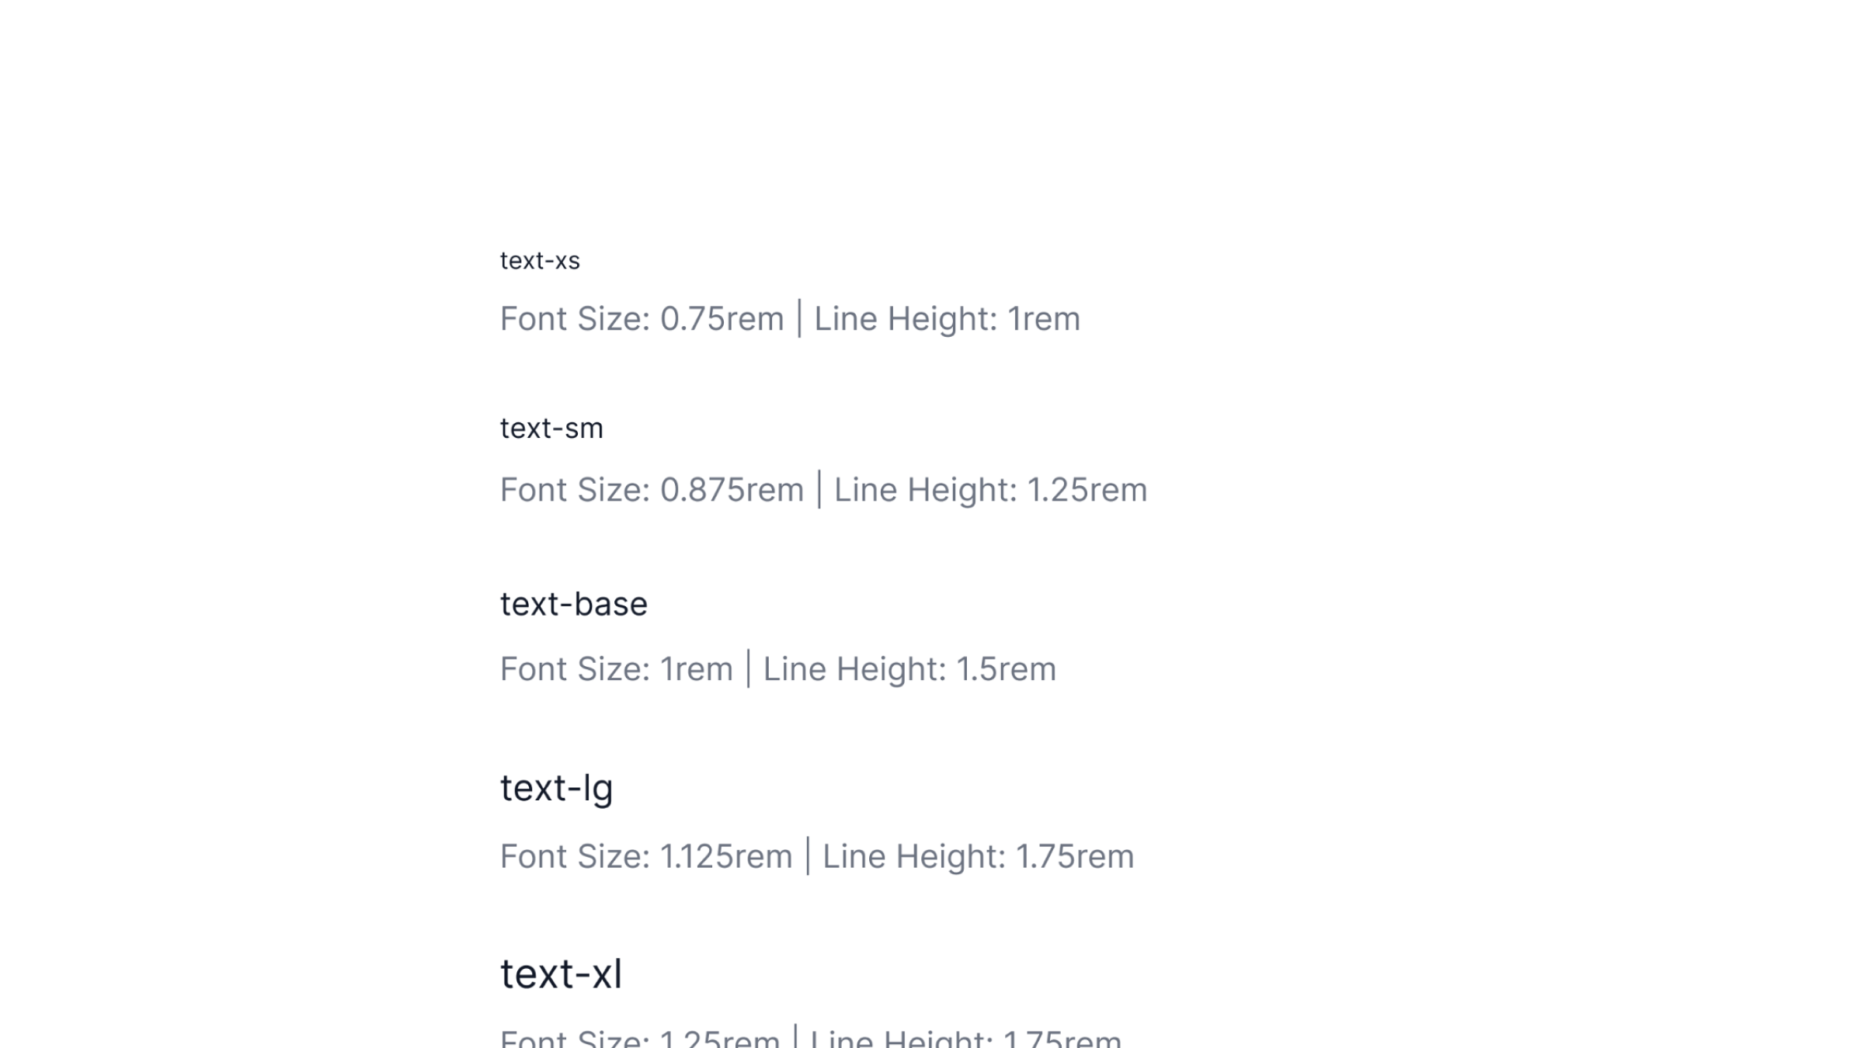
Task: Click the 'Font Size: 1.25rem' text
Action: coord(640,1039)
